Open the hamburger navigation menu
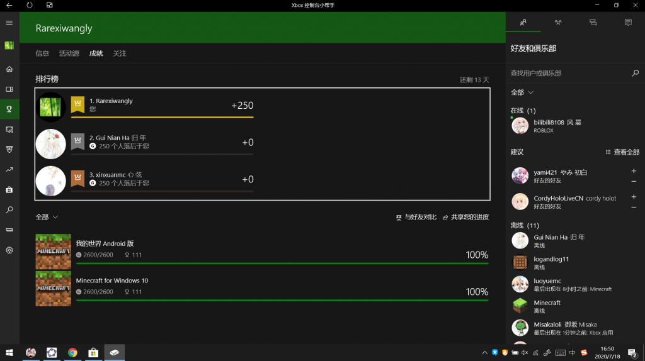Image resolution: width=645 pixels, height=361 pixels. click(x=9, y=23)
